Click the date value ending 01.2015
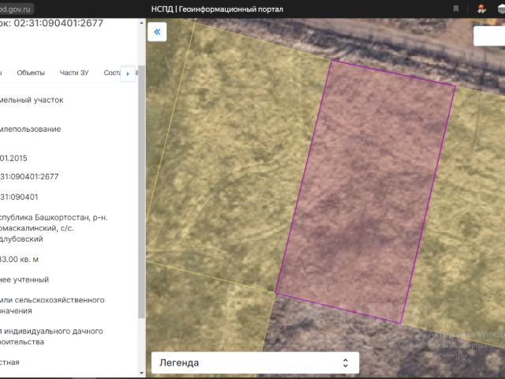505x379 pixels. tap(13, 158)
